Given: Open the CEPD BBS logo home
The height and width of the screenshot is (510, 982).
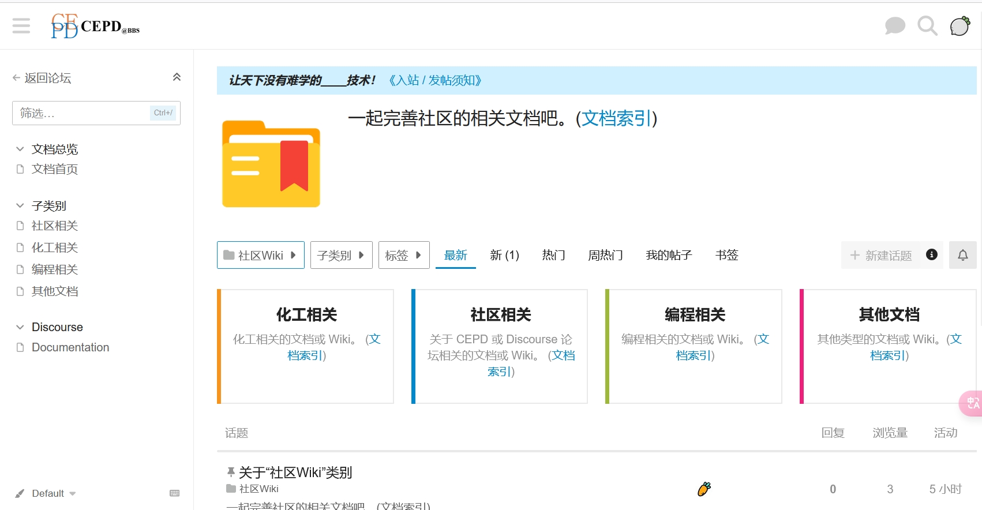Looking at the screenshot, I should point(95,26).
